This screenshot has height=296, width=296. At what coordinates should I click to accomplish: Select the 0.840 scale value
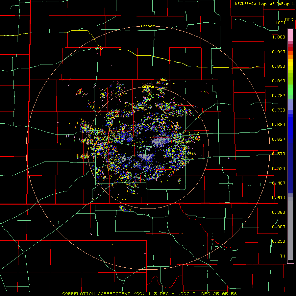coord(279,81)
